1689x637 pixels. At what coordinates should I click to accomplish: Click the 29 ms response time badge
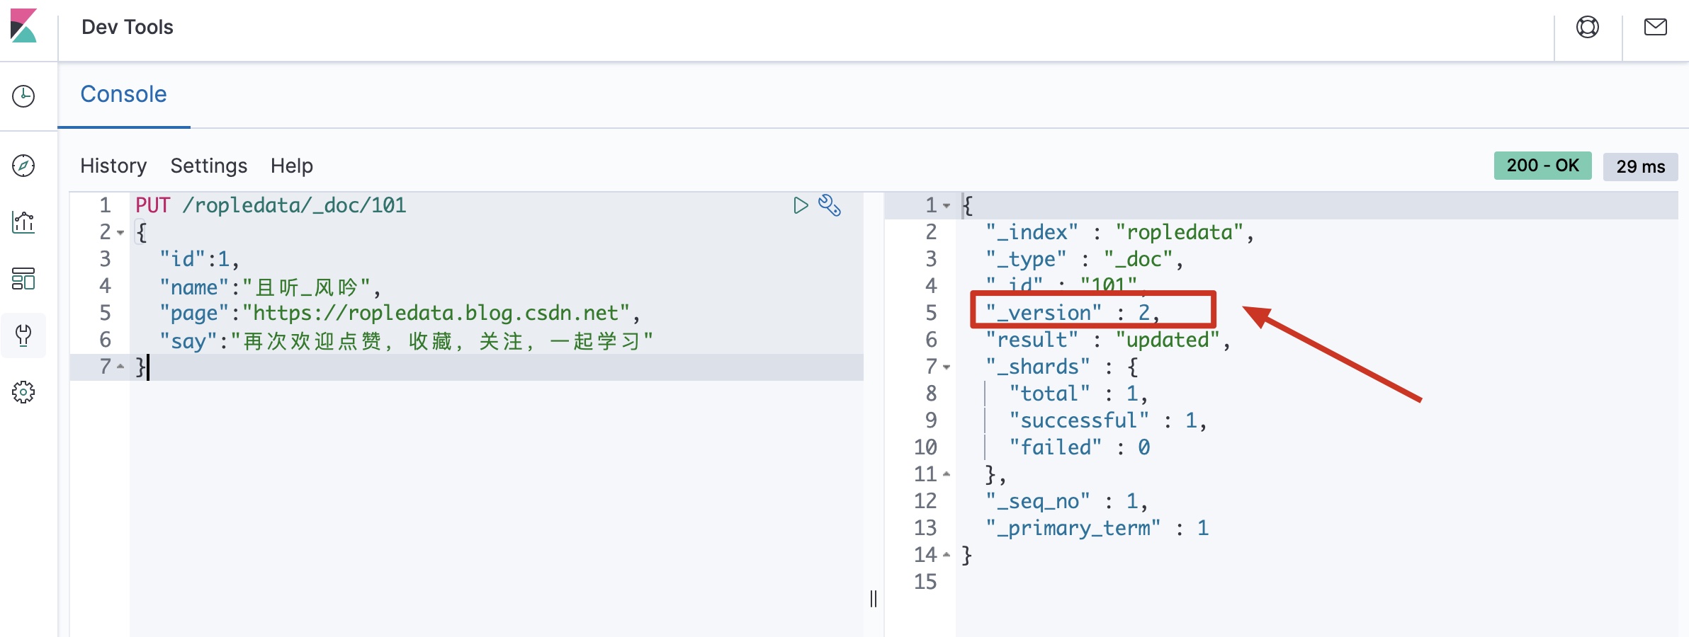pyautogui.click(x=1641, y=166)
